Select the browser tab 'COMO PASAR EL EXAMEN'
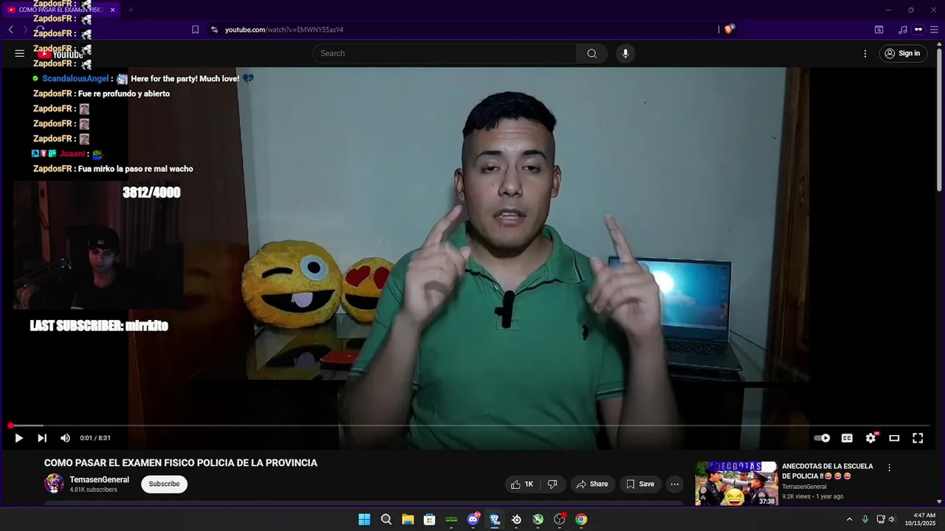This screenshot has height=531, width=945. pyautogui.click(x=61, y=10)
